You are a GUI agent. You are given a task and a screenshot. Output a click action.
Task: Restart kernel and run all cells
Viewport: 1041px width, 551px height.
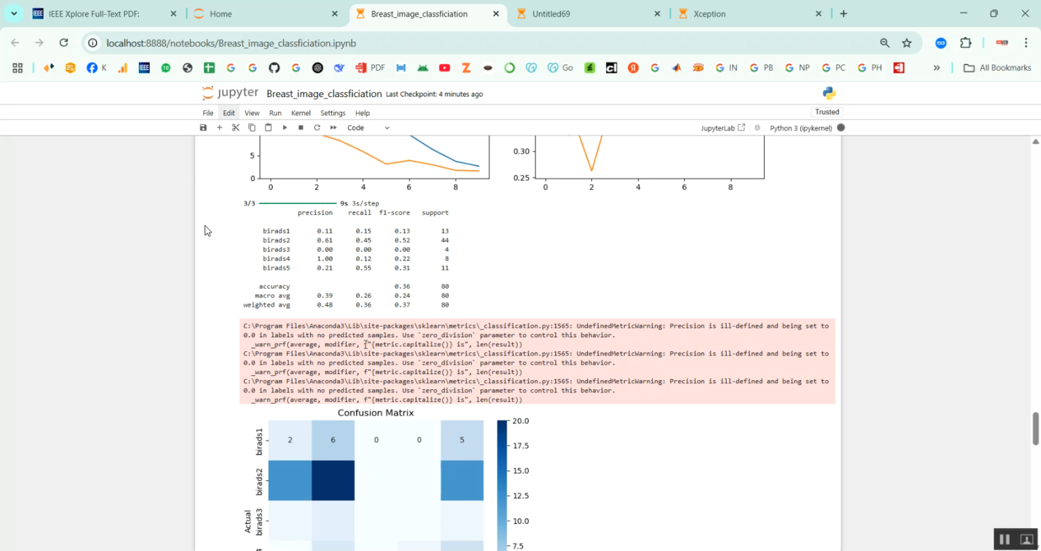click(333, 128)
